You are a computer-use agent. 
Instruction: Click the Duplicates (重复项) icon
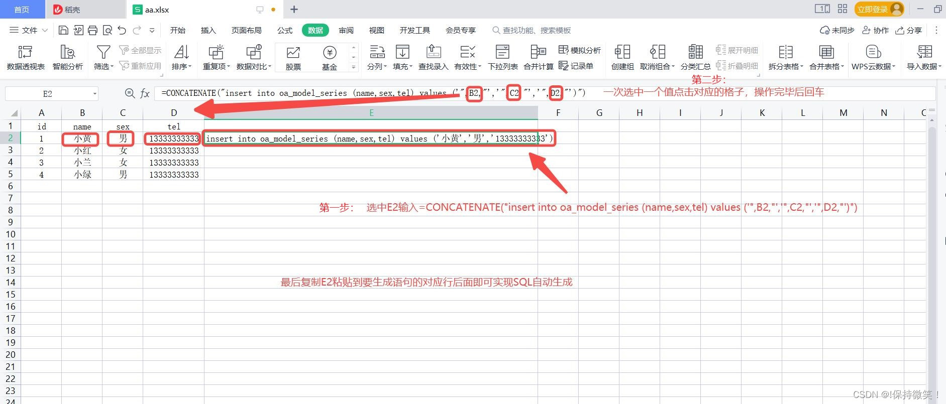pyautogui.click(x=216, y=52)
